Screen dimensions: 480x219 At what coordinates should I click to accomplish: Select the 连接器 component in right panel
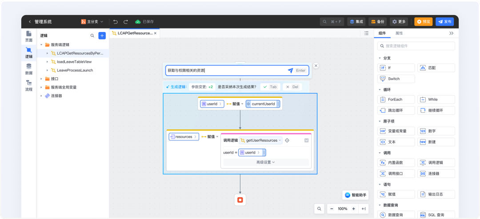pos(436,174)
